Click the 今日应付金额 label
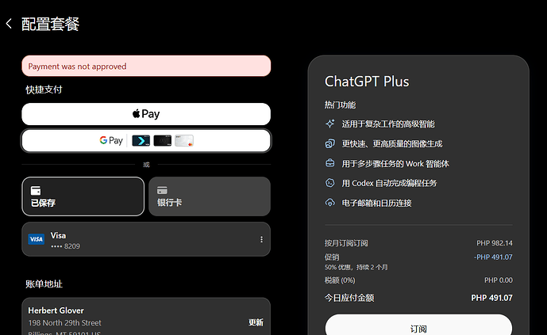Image resolution: width=547 pixels, height=335 pixels. click(349, 298)
